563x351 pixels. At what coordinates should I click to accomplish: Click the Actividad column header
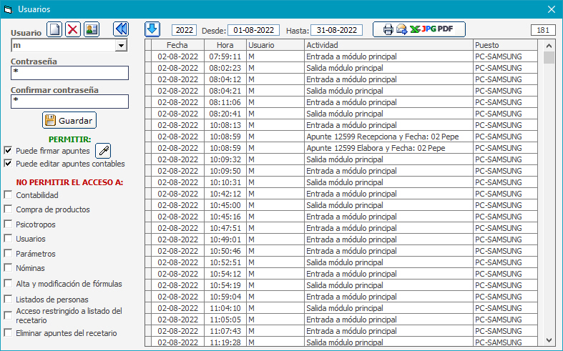[388, 45]
